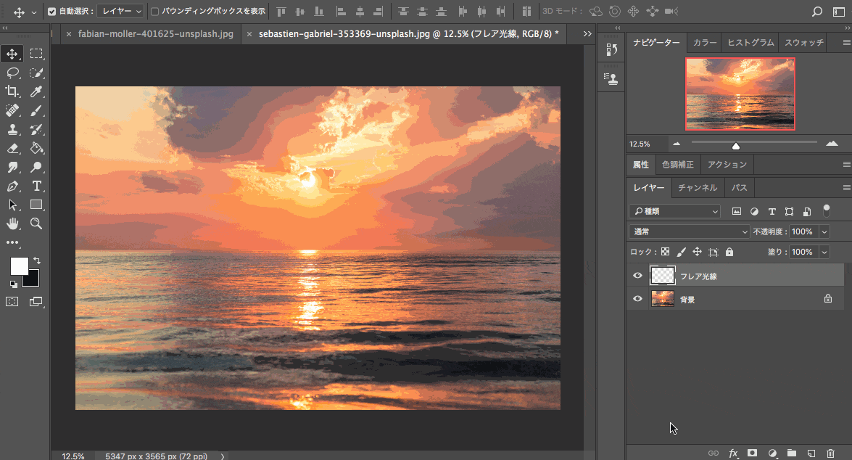Toggle バウンディングボックスを表示 checkbox

[154, 12]
